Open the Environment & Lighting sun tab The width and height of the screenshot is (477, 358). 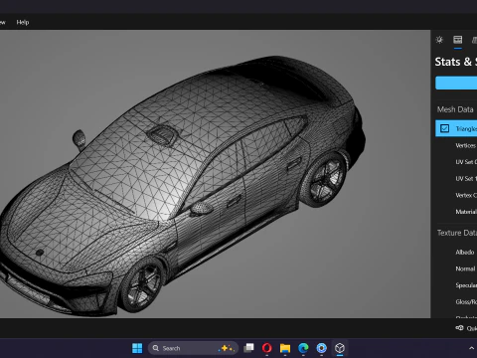439,40
